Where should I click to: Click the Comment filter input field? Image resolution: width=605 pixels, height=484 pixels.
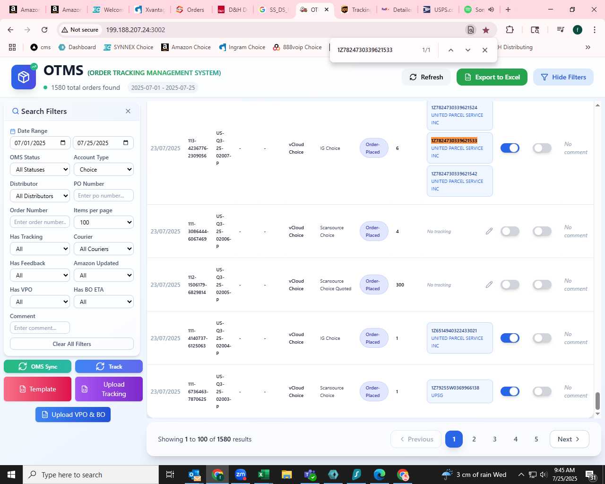pos(40,328)
